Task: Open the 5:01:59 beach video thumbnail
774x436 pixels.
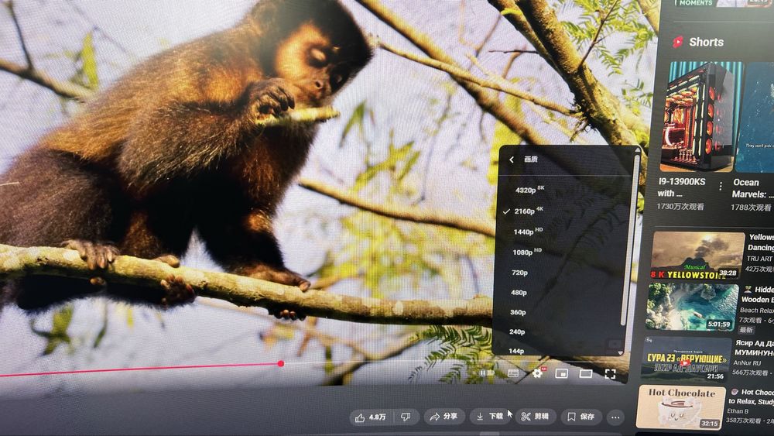Action: point(692,307)
